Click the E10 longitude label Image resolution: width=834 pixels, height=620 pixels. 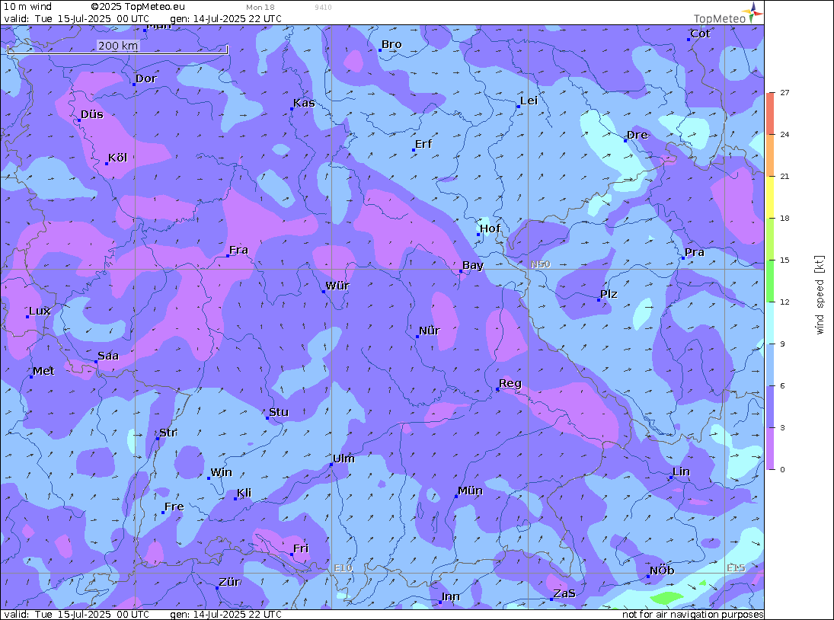[x=343, y=568]
